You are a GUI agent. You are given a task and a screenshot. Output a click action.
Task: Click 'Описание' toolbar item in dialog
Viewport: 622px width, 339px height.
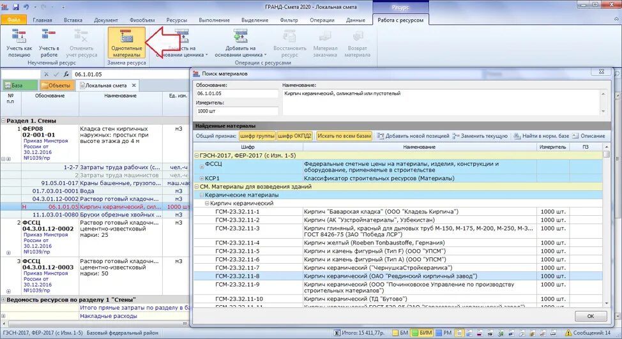[589, 136]
